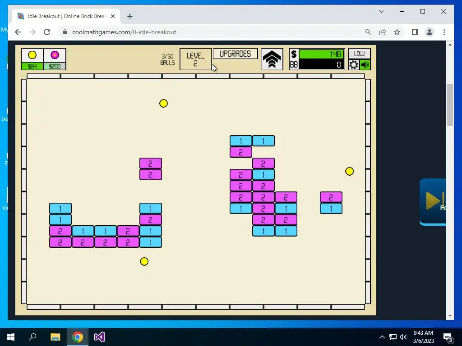Click the BB counter showing 0
The image size is (462, 346).
coord(321,64)
